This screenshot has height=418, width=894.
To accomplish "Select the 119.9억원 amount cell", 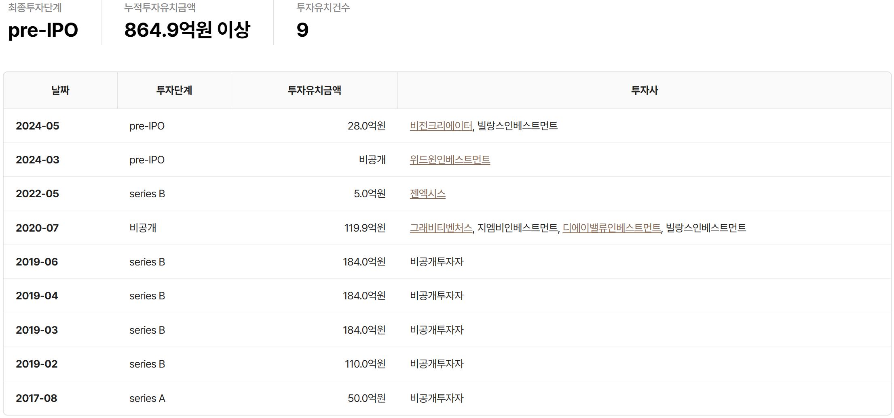I will [365, 228].
